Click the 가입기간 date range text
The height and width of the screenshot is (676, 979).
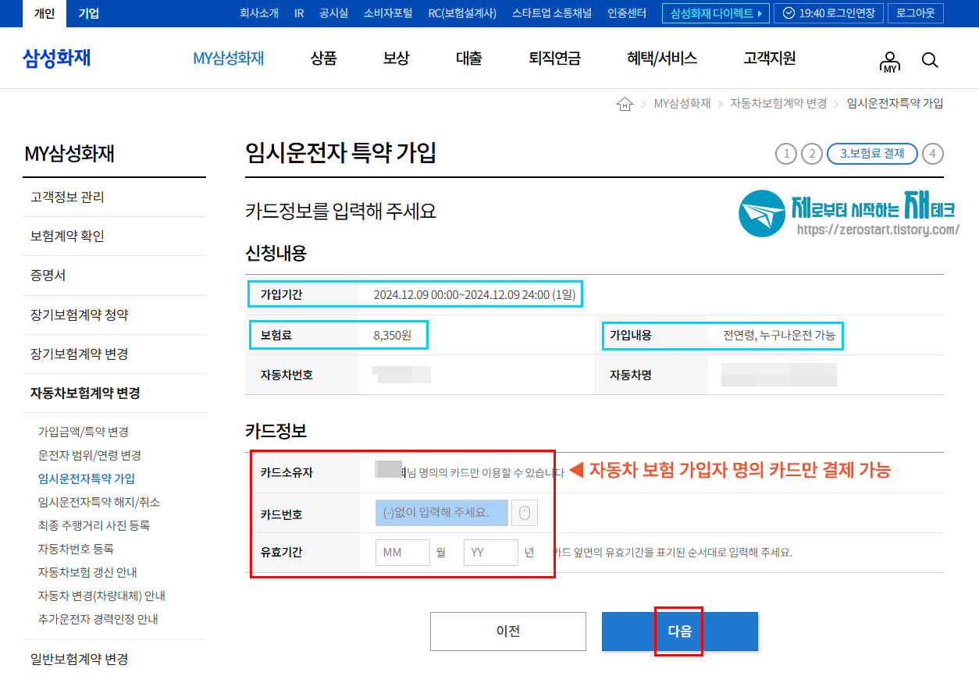(x=475, y=294)
